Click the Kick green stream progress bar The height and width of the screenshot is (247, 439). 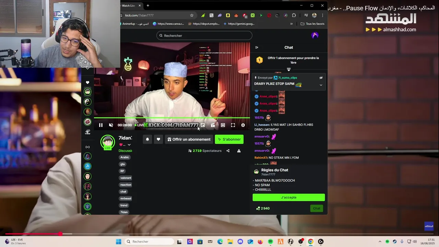[172, 118]
